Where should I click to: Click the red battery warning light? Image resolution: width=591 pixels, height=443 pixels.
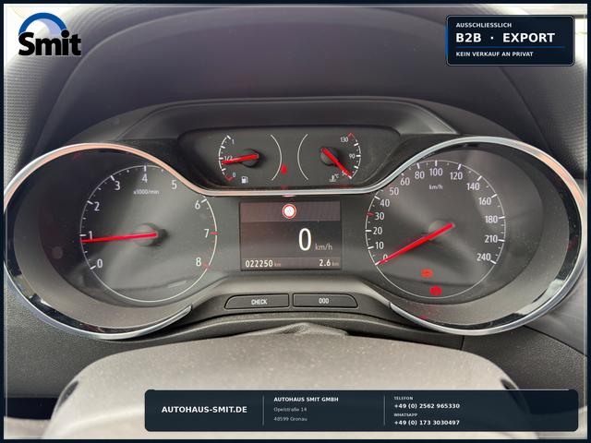(427, 273)
